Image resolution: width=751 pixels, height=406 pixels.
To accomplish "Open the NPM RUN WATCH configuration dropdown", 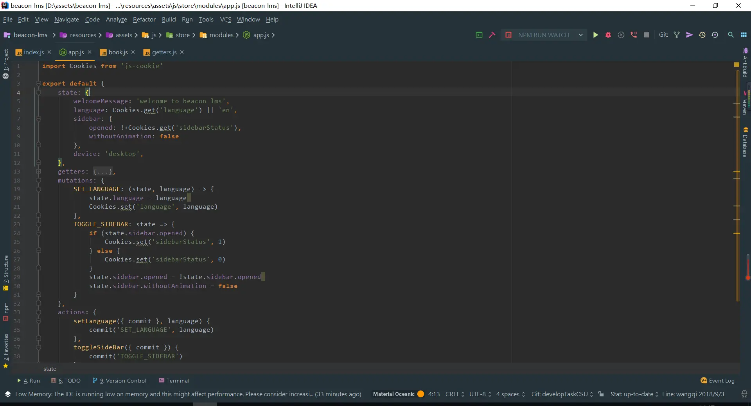I will pos(580,35).
